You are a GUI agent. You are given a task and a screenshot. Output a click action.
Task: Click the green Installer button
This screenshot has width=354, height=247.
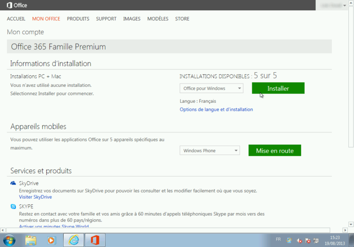(x=278, y=88)
